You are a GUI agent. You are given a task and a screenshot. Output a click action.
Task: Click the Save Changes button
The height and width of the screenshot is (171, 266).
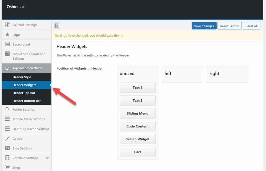(204, 26)
